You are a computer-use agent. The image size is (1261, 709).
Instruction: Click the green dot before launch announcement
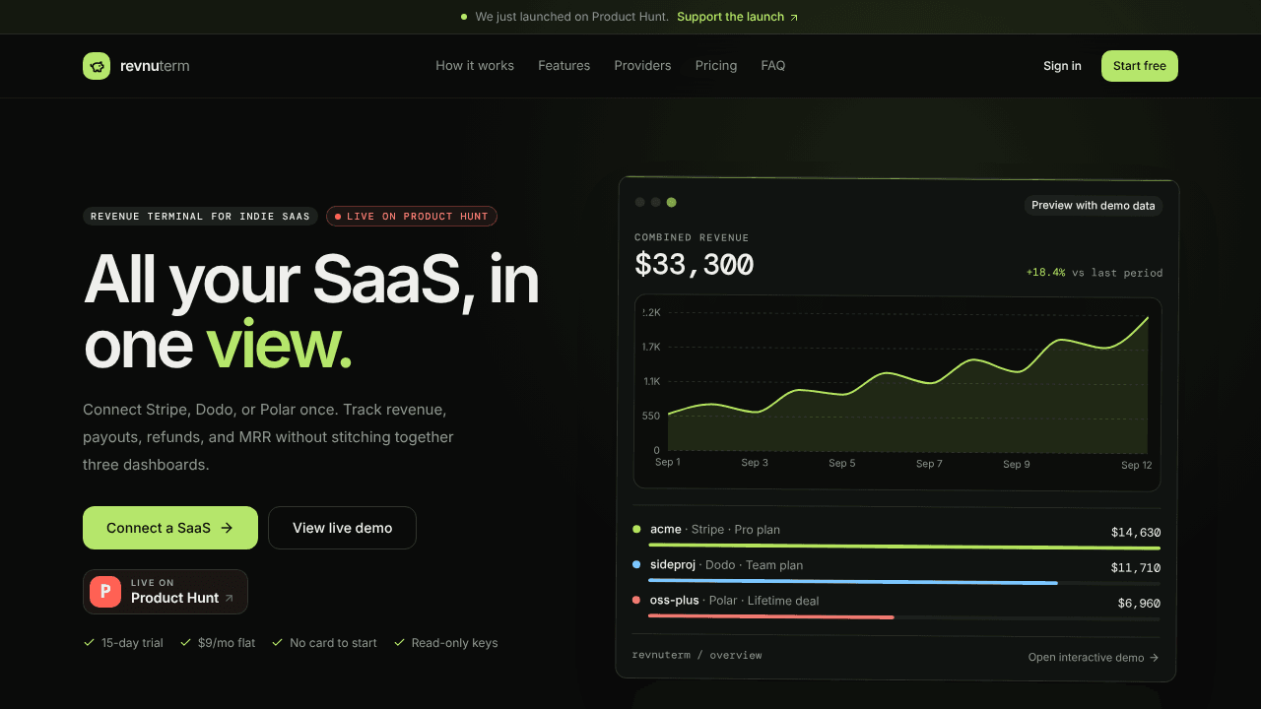[x=464, y=17]
